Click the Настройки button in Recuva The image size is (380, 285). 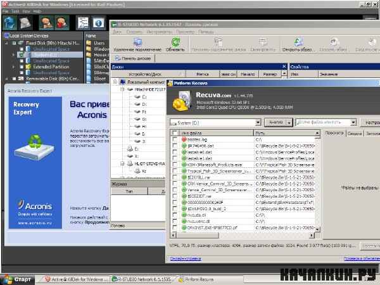[370, 123]
